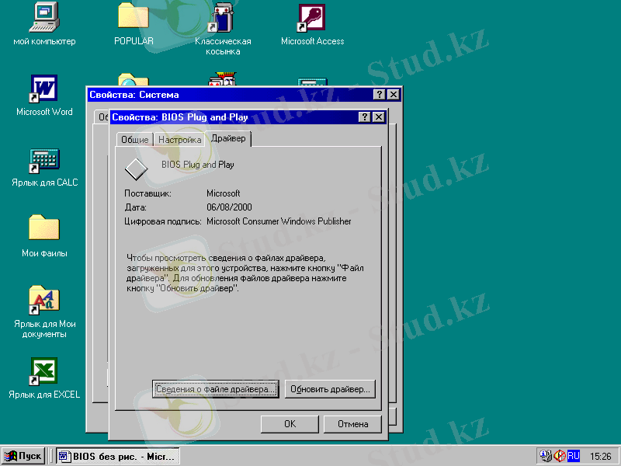
Task: Switch to the Общие tab
Action: (134, 140)
